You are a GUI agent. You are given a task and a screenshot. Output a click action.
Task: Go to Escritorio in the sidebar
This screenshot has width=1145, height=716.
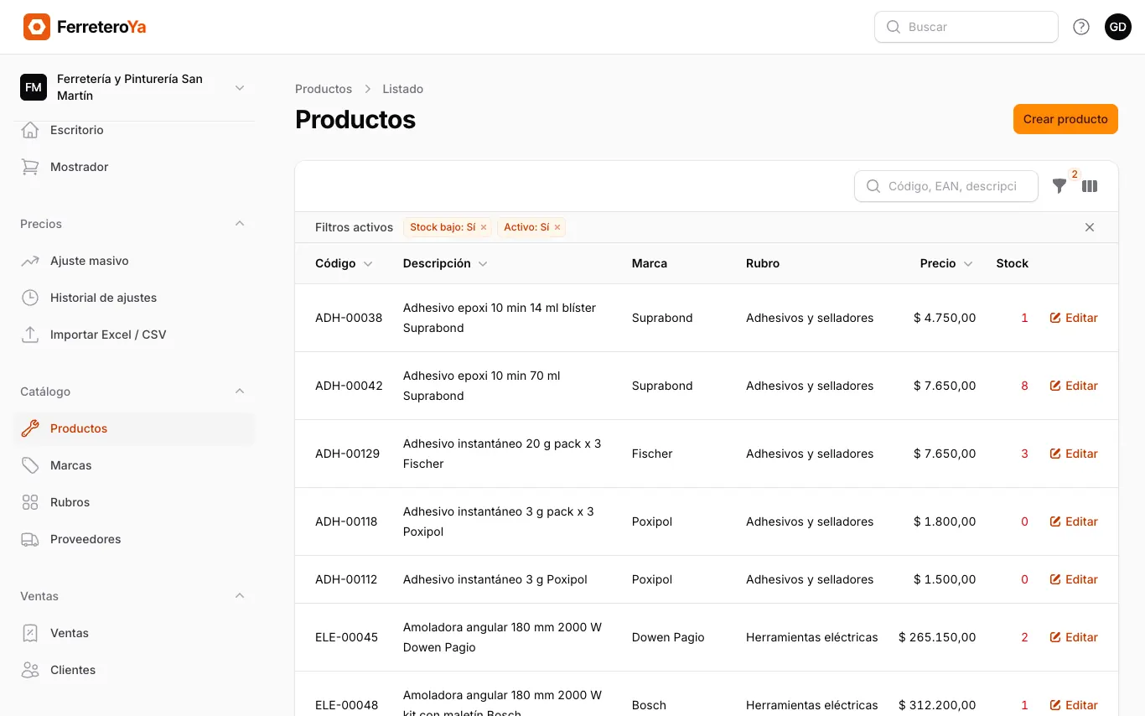134,130
